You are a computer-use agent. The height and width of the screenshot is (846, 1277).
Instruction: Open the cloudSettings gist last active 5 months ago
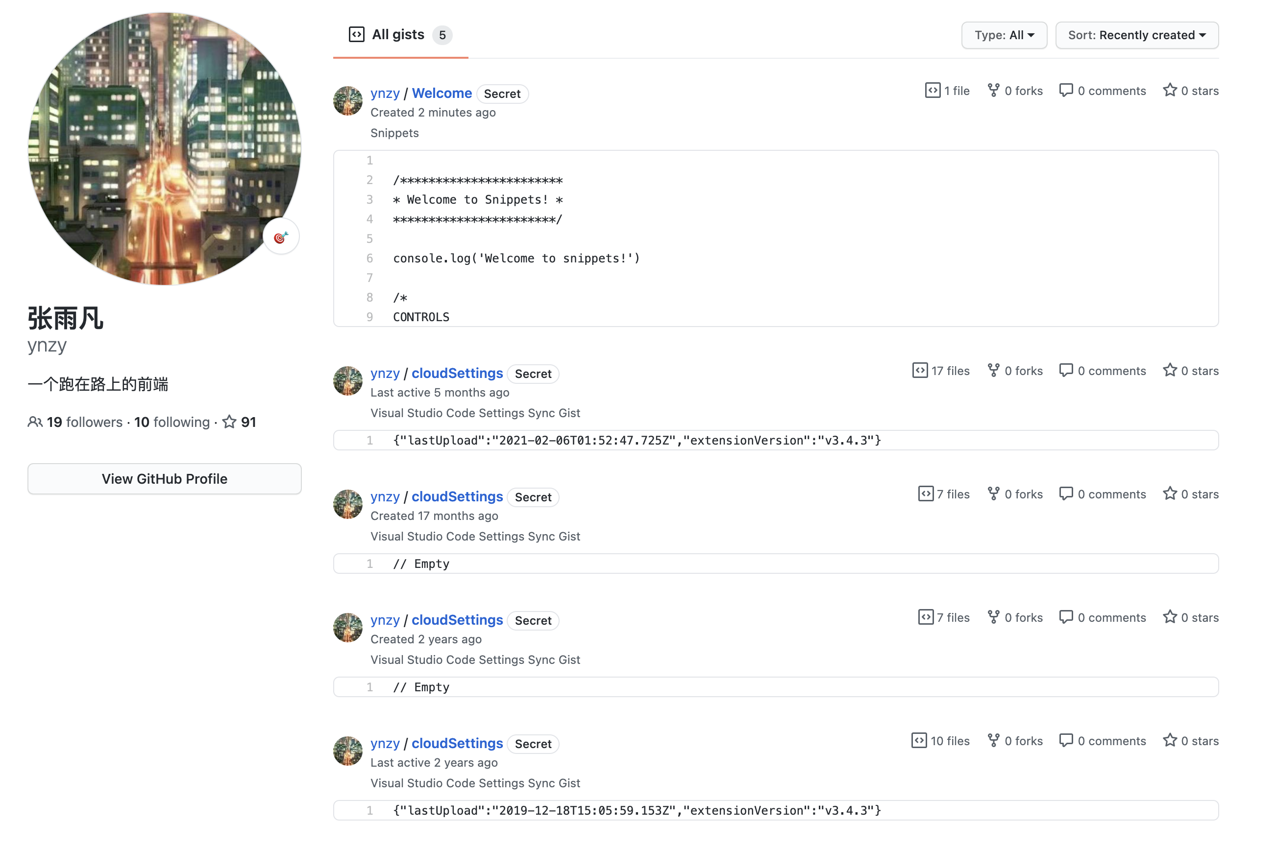[x=457, y=374]
